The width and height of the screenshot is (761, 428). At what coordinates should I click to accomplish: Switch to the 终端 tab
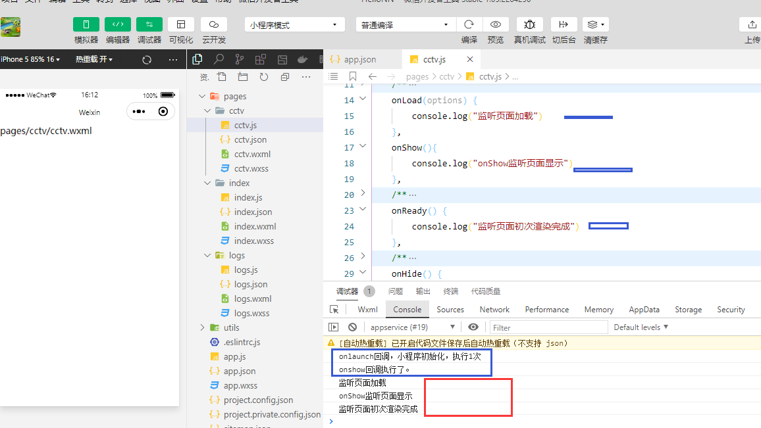pyautogui.click(x=451, y=291)
